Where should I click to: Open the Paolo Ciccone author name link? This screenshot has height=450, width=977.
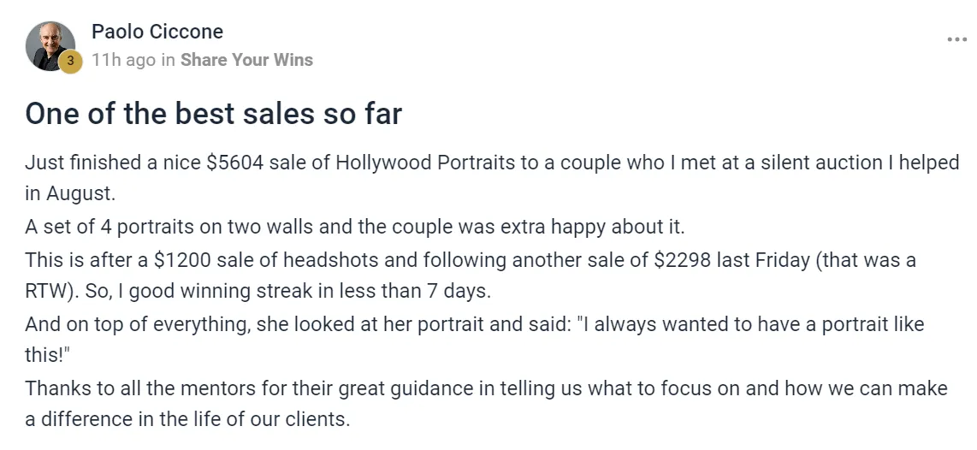coord(157,31)
